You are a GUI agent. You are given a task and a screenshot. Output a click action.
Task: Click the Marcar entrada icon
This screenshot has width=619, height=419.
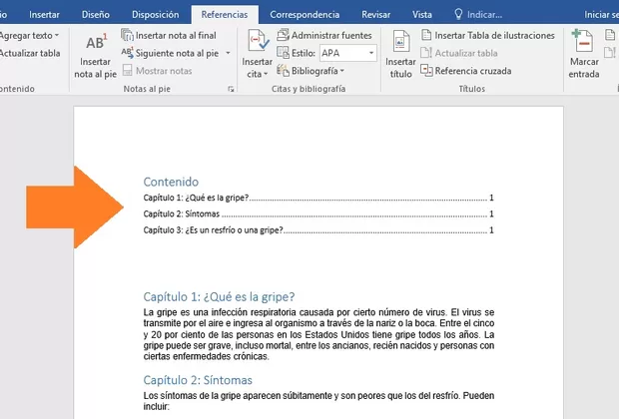[x=582, y=40]
